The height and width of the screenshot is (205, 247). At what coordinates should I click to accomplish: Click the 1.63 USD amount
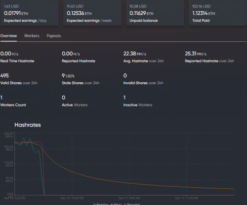tap(11, 6)
